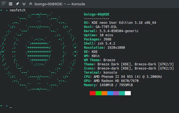
Task: Click the keep-below double chevron down icon
Action: pyautogui.click(x=24, y=4)
